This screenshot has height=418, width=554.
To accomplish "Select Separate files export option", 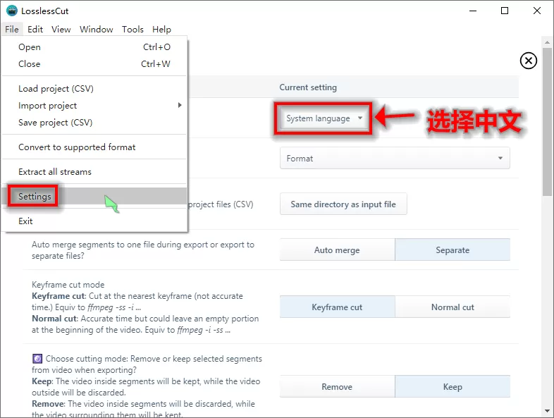I will 453,250.
